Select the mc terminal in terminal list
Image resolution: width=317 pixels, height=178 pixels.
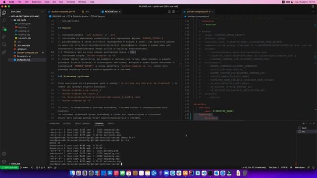point(307,132)
